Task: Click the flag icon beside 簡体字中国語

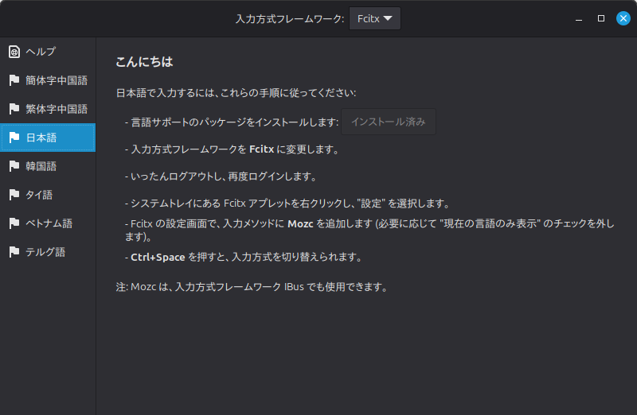Action: [x=14, y=80]
